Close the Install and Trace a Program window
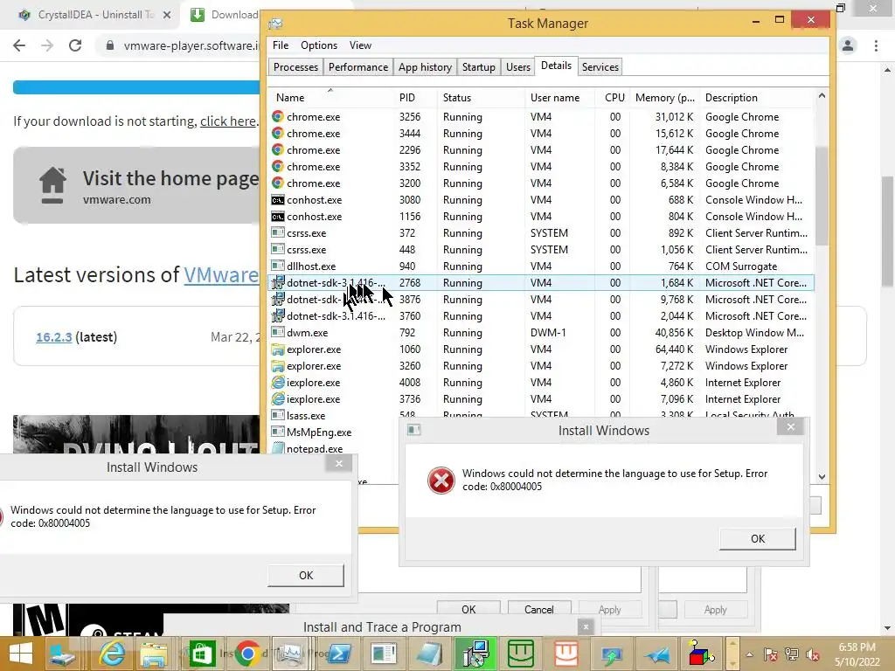This screenshot has height=671, width=895. (586, 627)
